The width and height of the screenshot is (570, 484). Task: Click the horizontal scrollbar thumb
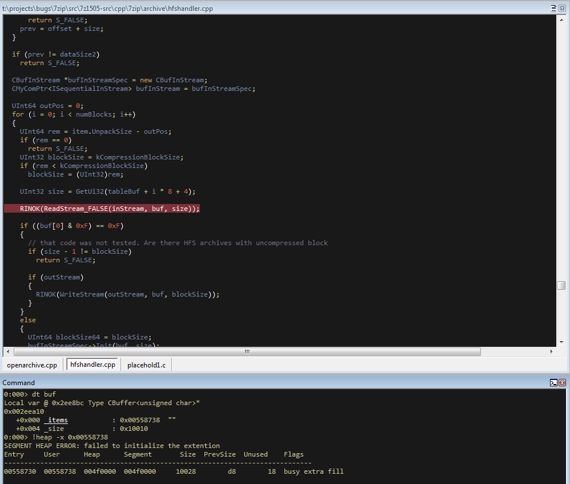click(x=247, y=351)
